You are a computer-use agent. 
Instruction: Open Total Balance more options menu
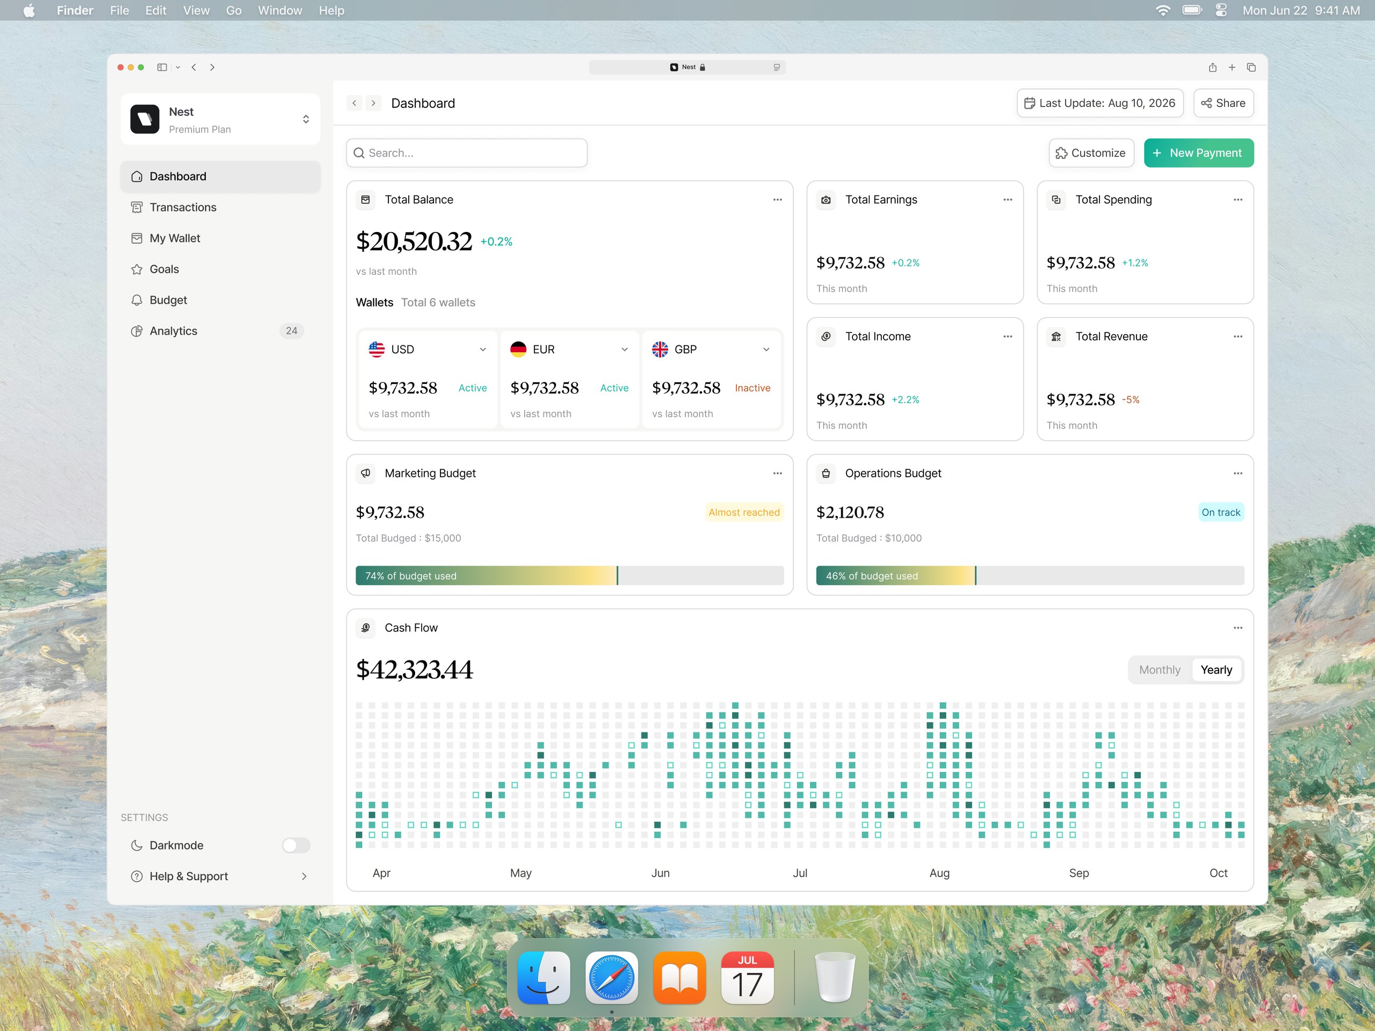pos(777,200)
